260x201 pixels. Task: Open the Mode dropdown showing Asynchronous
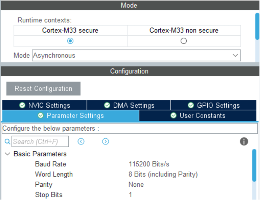click(136, 55)
